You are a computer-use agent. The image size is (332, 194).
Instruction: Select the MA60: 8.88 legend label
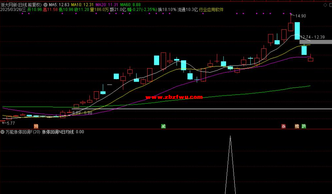pyautogui.click(x=130, y=5)
